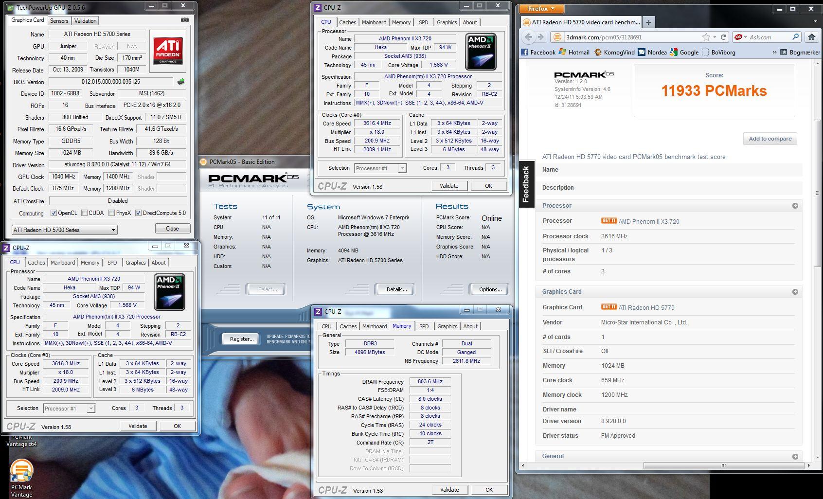Click Validate in lower-left CPU-Z window
Viewport: 823px width, 499px height.
point(138,426)
